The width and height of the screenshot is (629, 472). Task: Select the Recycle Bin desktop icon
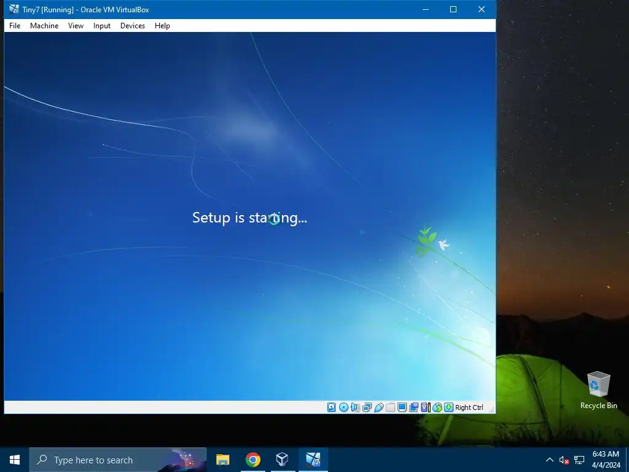[x=598, y=390]
